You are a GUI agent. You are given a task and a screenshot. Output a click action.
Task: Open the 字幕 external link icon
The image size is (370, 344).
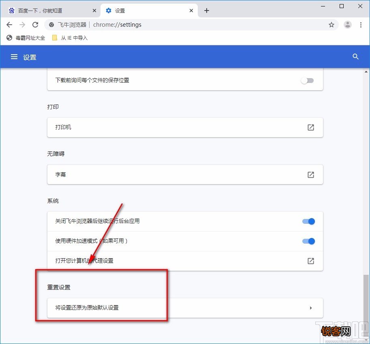(x=311, y=174)
